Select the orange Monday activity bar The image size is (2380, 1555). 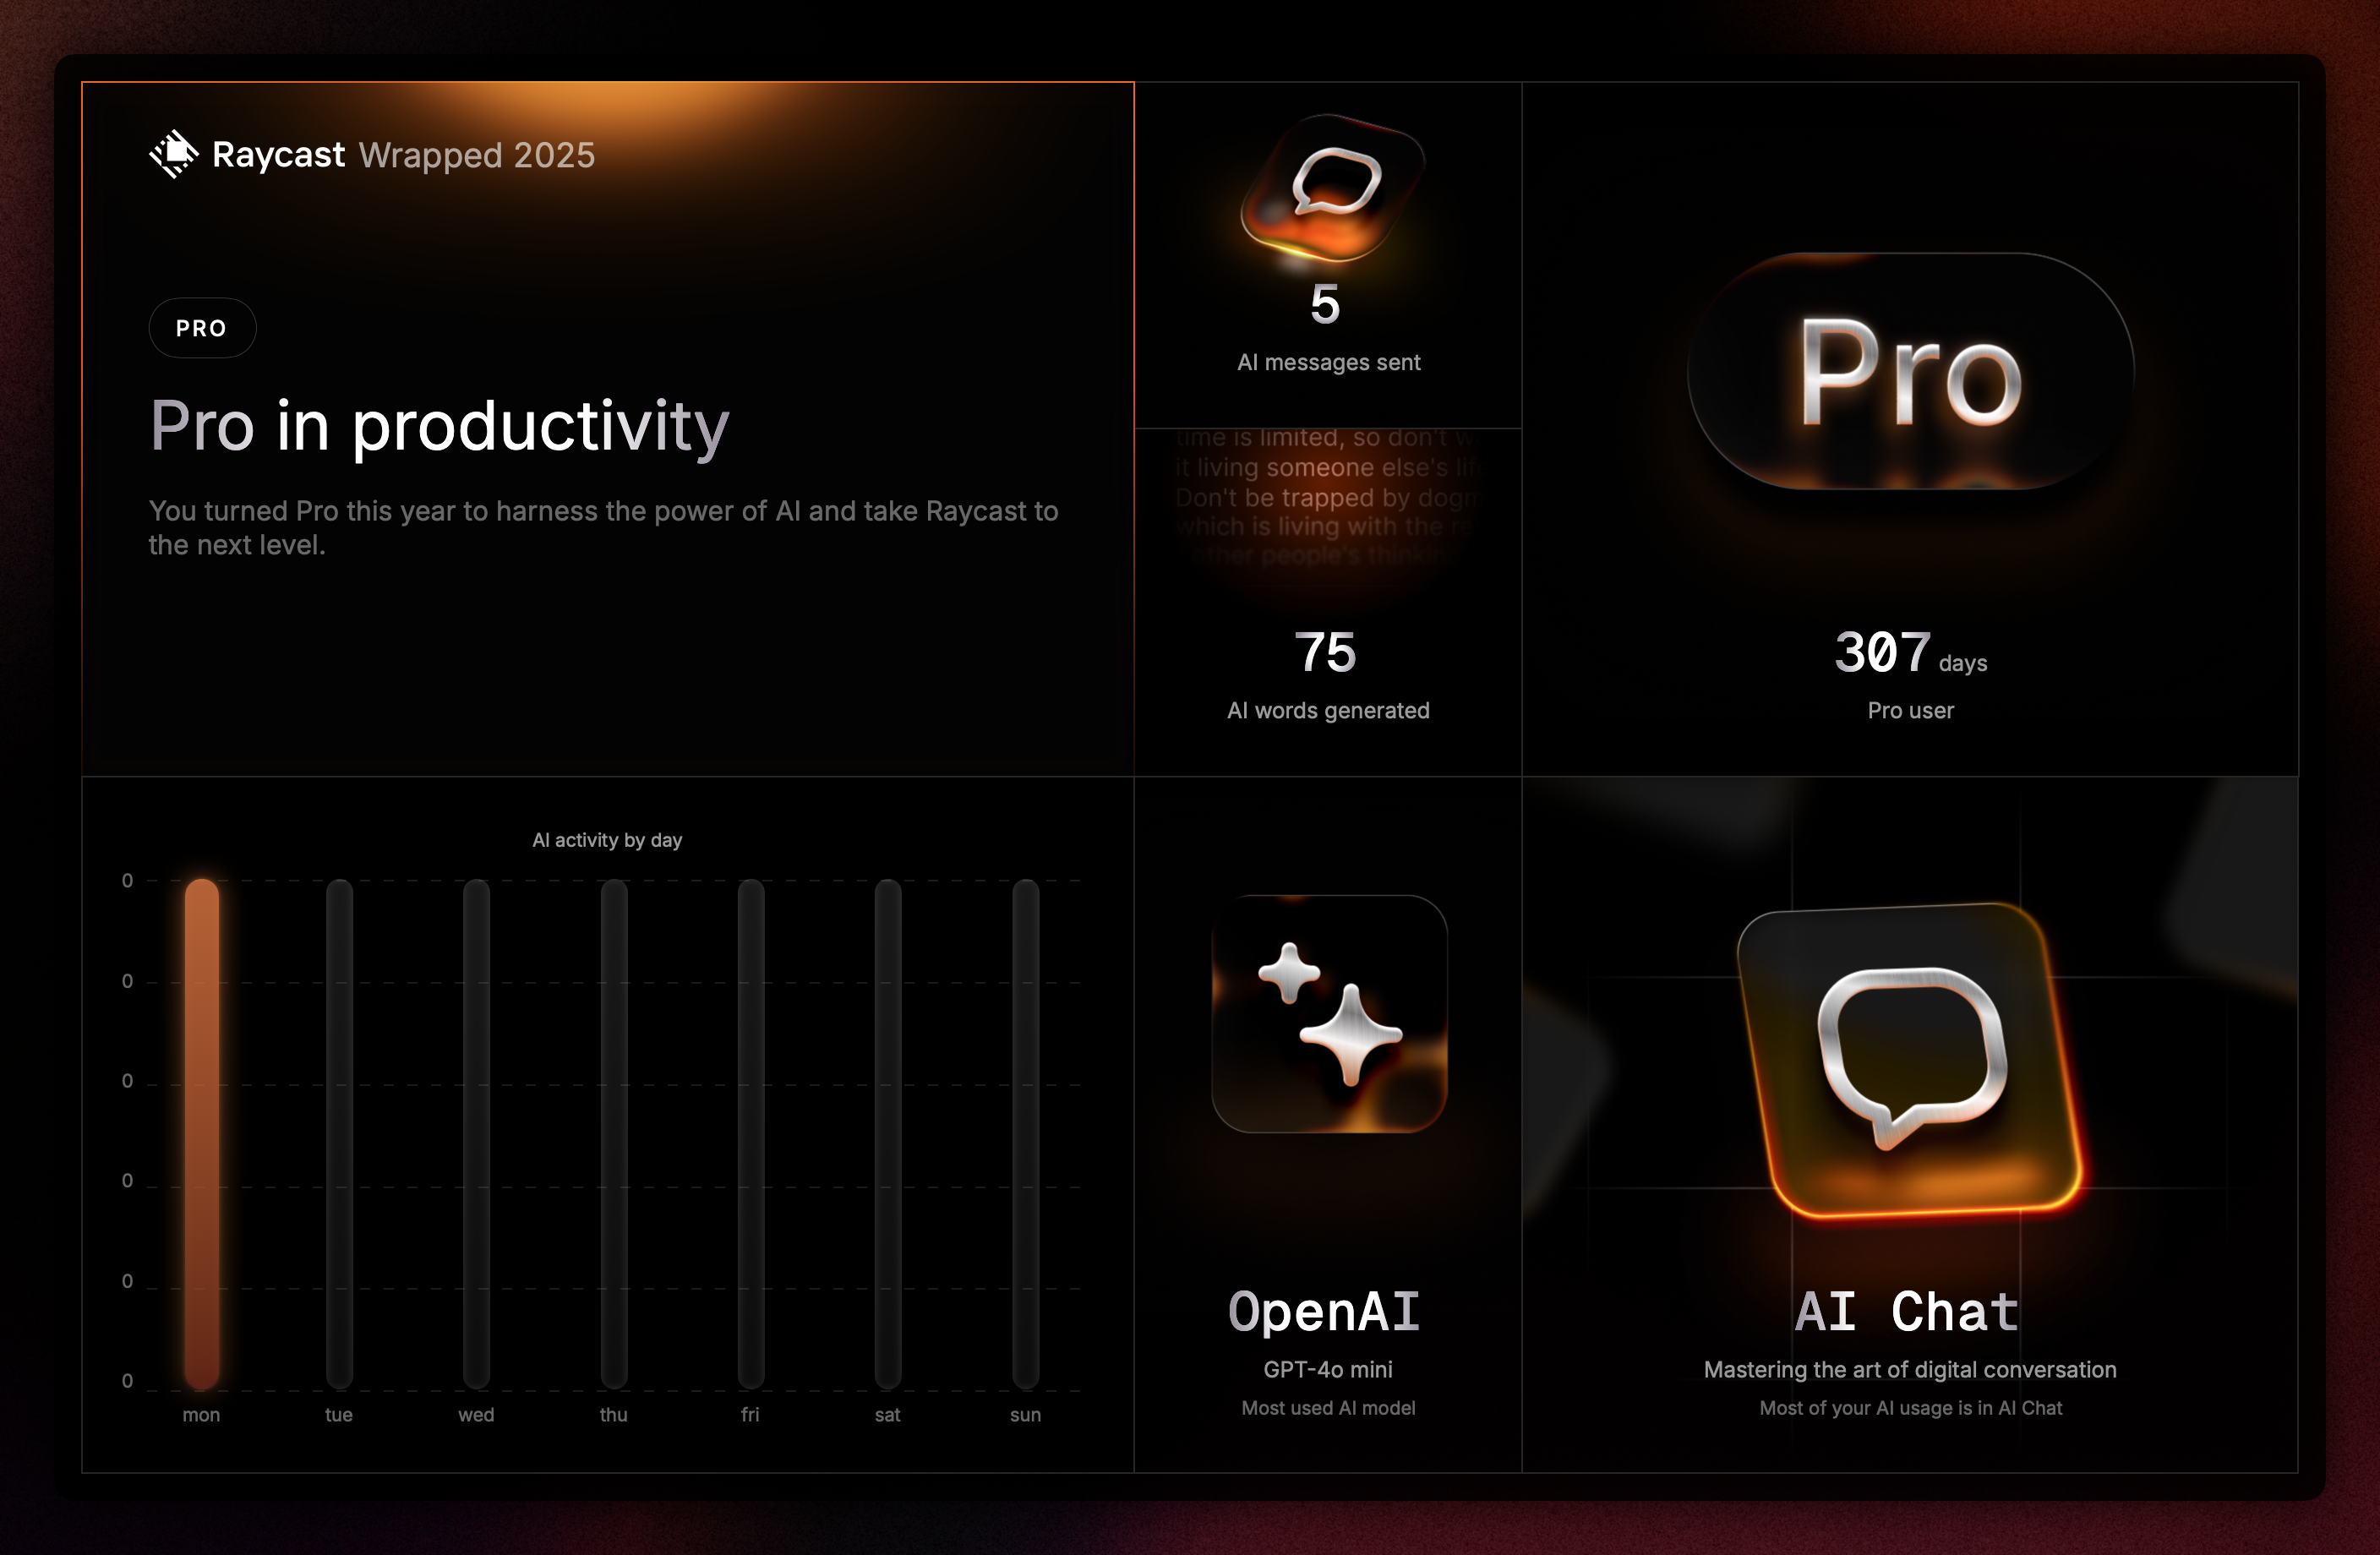coord(201,1134)
